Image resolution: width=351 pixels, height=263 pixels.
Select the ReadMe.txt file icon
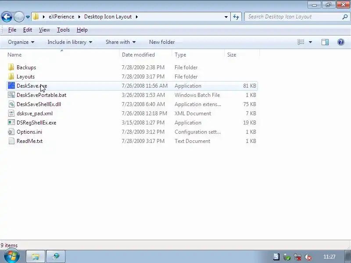click(x=11, y=141)
